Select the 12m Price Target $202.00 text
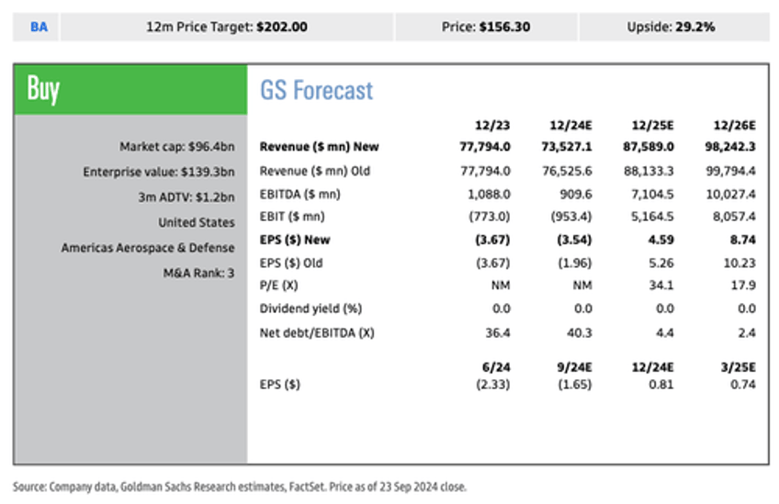Image resolution: width=779 pixels, height=504 pixels. pos(227,27)
